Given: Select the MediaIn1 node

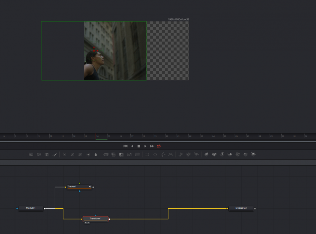Looking at the screenshot, I should coord(31,208).
